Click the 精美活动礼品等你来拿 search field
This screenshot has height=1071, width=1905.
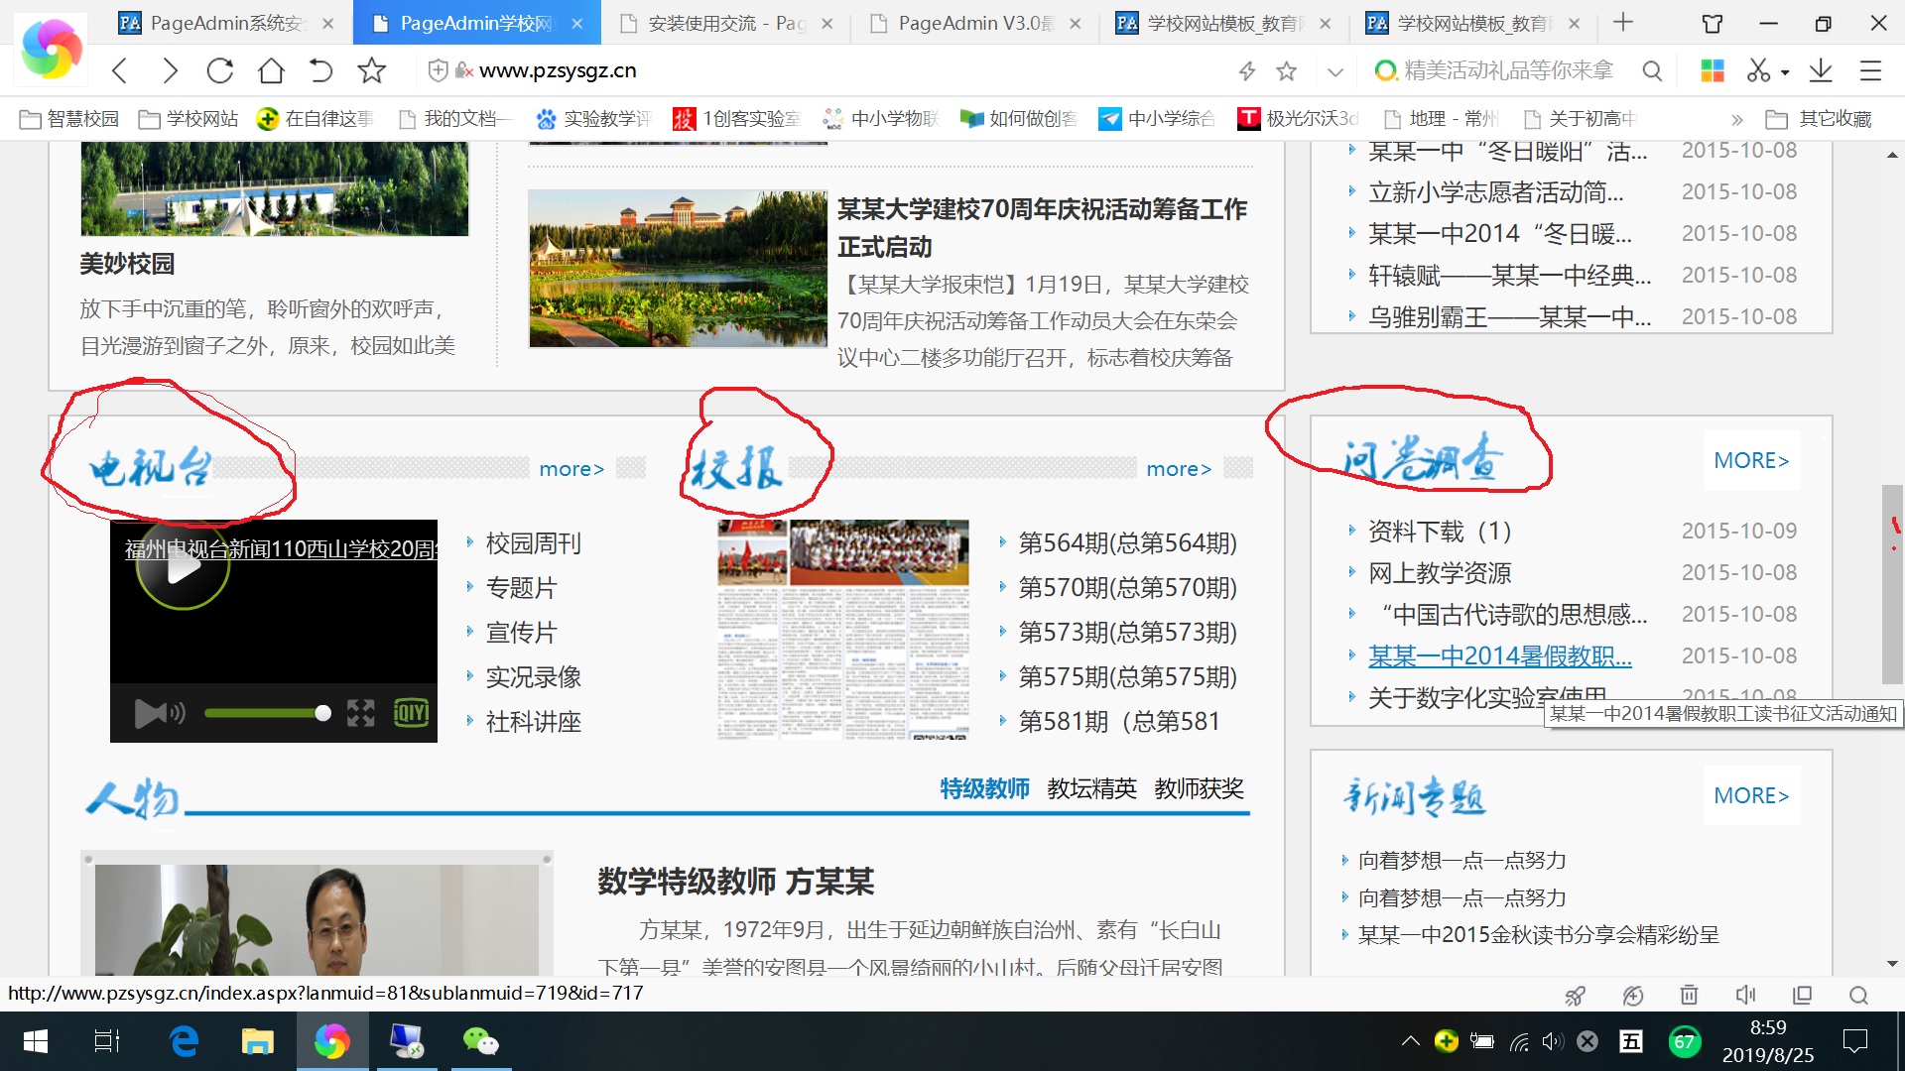[1508, 70]
